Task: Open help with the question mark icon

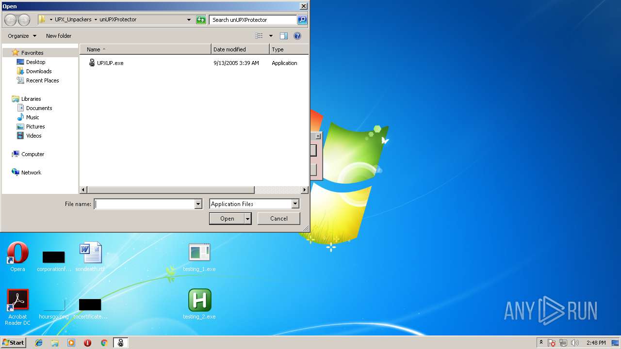Action: (297, 36)
